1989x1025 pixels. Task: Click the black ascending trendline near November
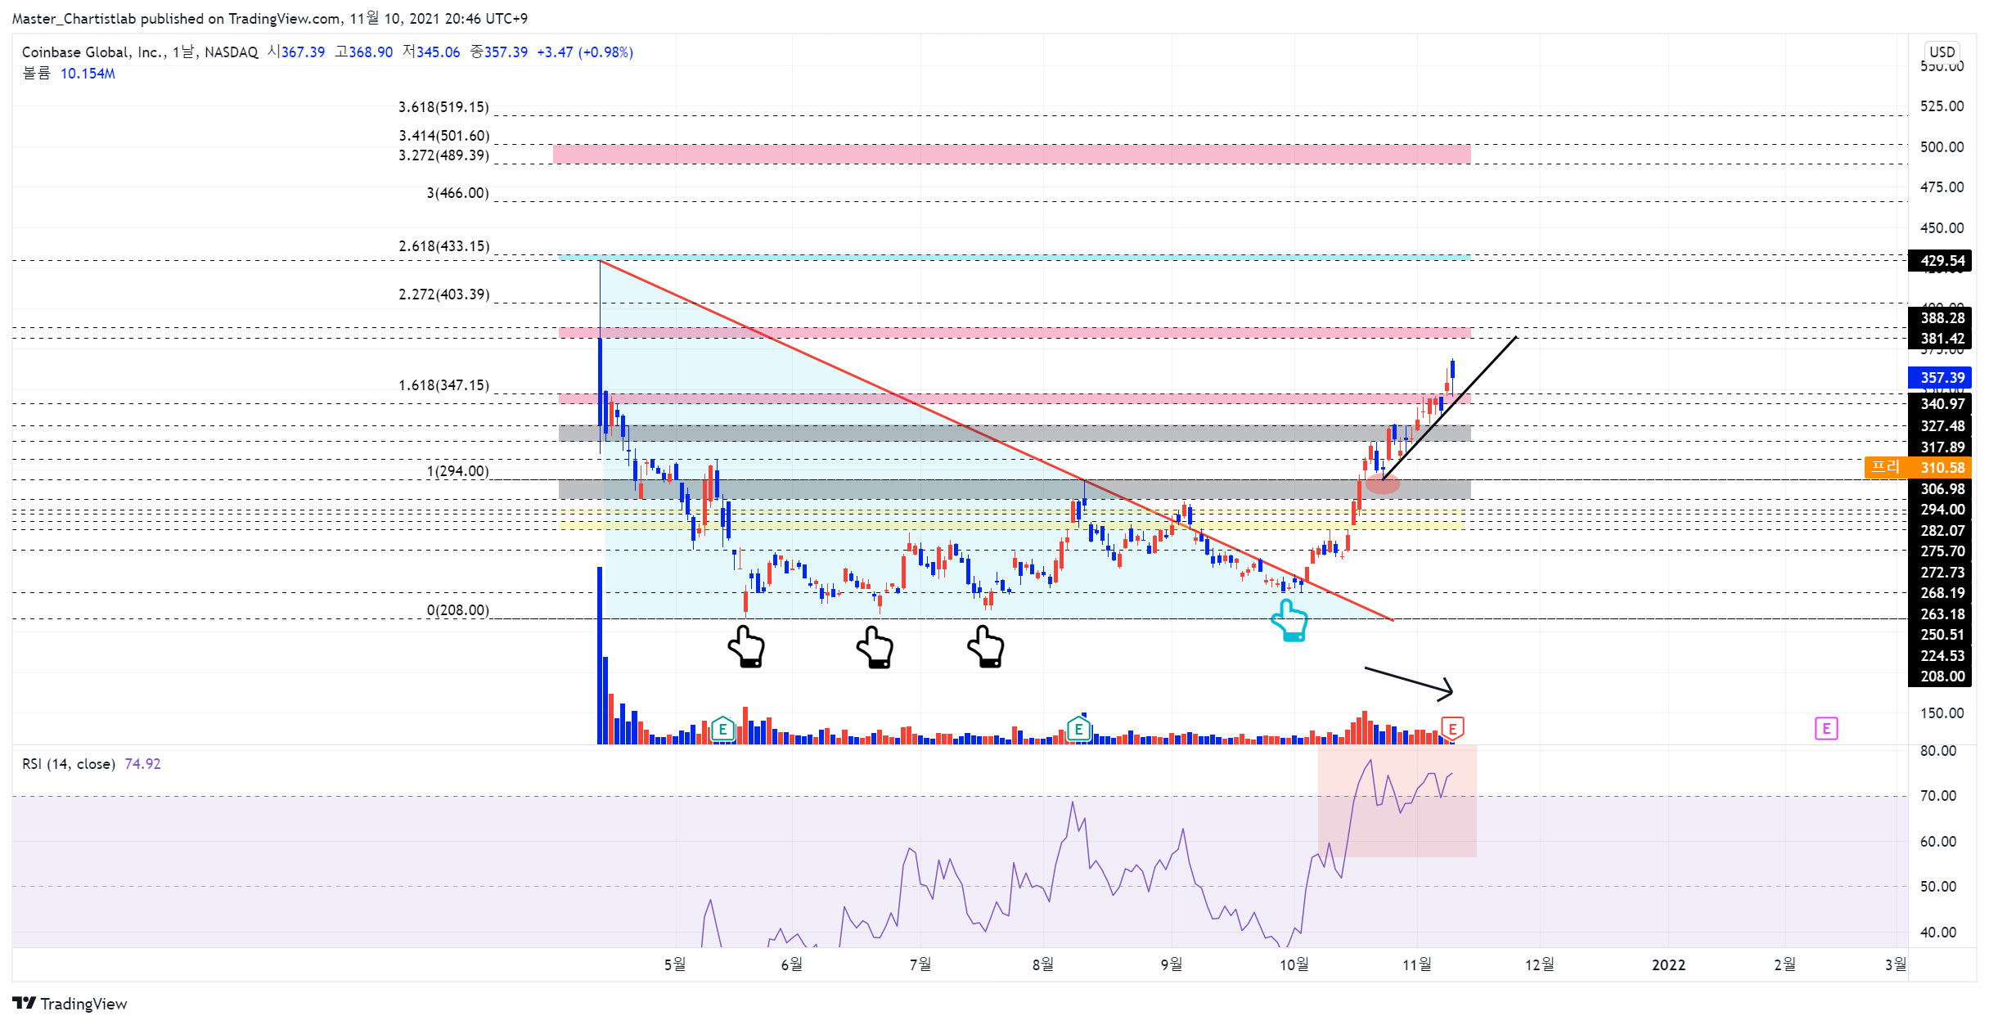pyautogui.click(x=1448, y=407)
